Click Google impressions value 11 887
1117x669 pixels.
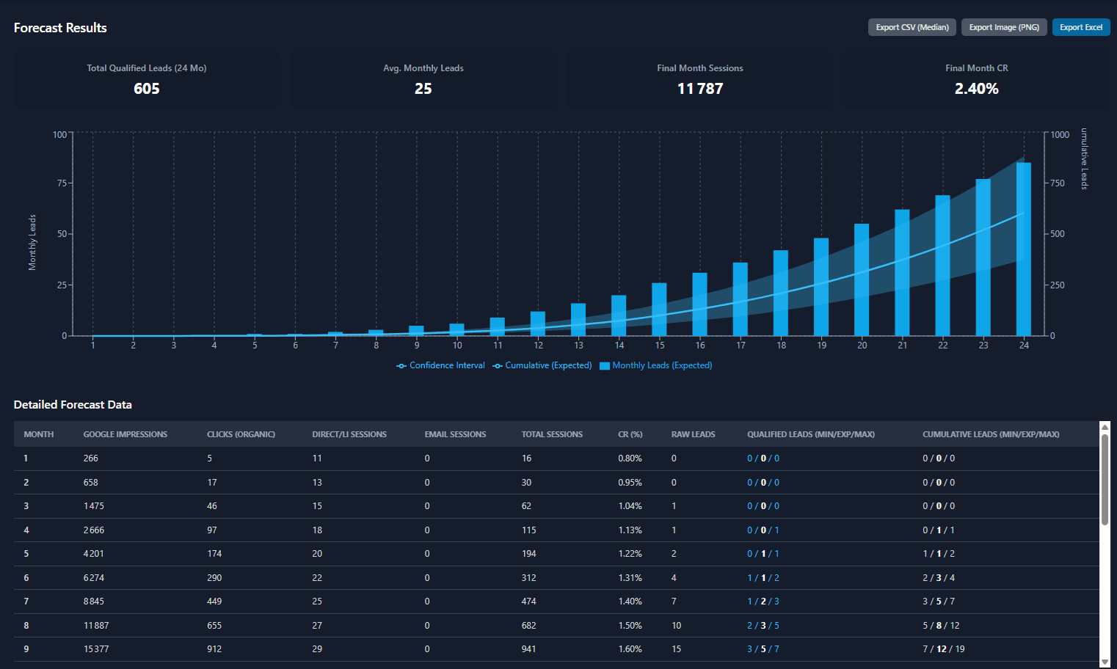[96, 626]
